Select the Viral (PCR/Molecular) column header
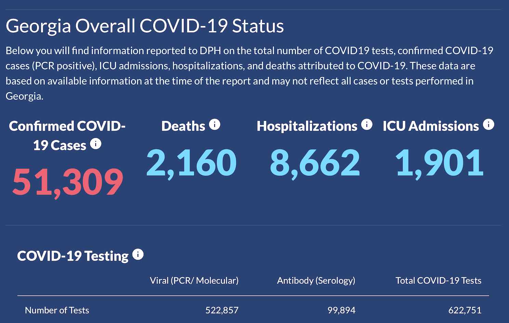Viewport: 509px width, 323px height. coord(194,281)
